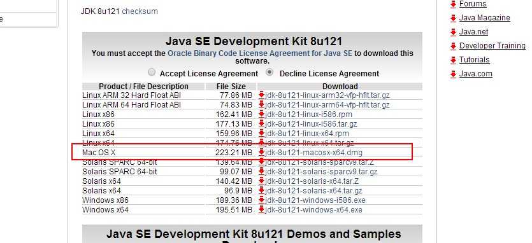Viewport: 532px width, 243px height.
Task: Click red arrow icon beside Java.net
Action: (x=453, y=32)
